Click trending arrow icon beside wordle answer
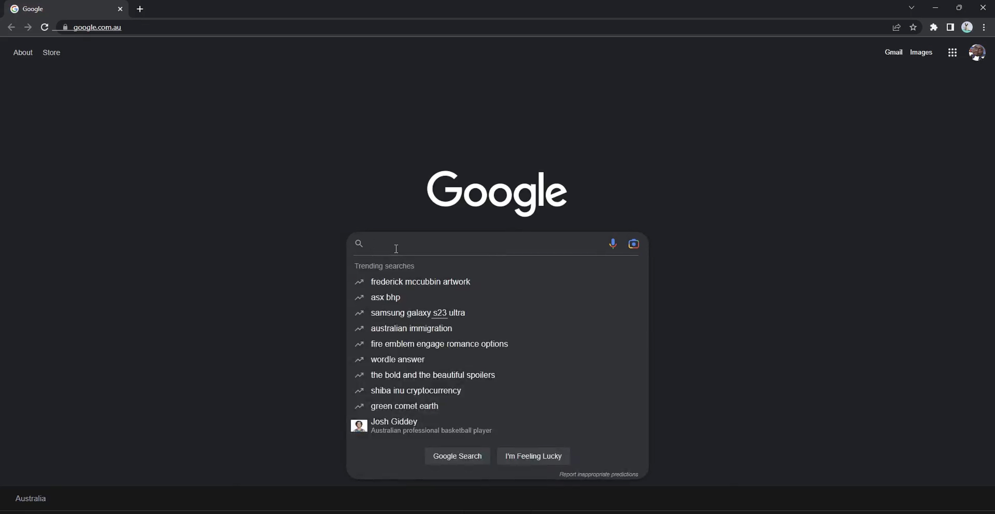The image size is (995, 514). 359,359
